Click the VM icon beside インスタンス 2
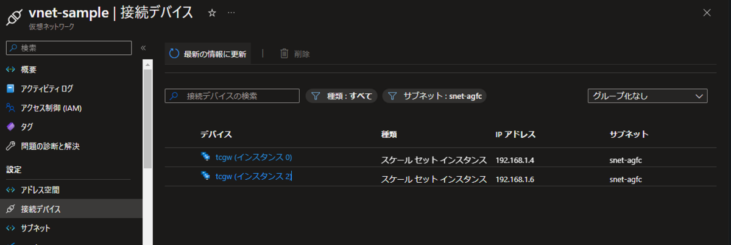The width and height of the screenshot is (731, 245). pyautogui.click(x=205, y=176)
